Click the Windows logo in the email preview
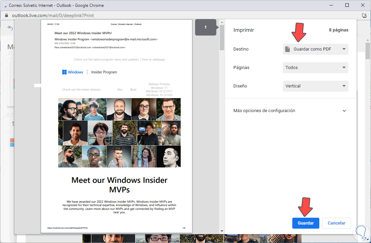Image resolution: width=371 pixels, height=243 pixels. (65, 72)
